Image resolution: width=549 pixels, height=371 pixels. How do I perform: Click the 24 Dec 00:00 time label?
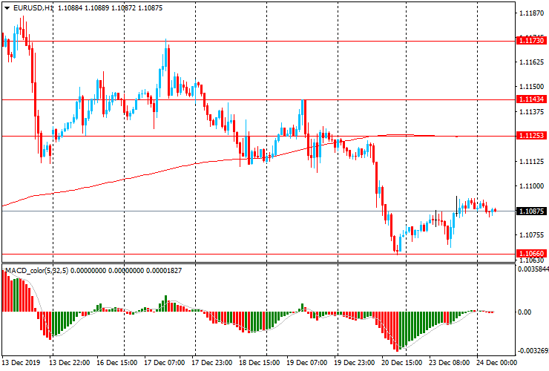(496, 362)
